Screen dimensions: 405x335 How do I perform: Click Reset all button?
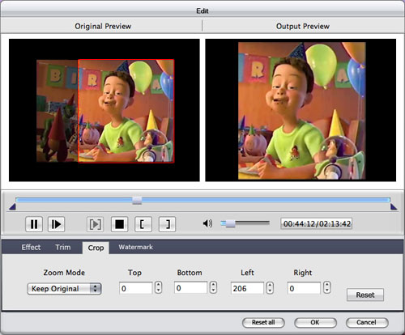click(x=263, y=322)
